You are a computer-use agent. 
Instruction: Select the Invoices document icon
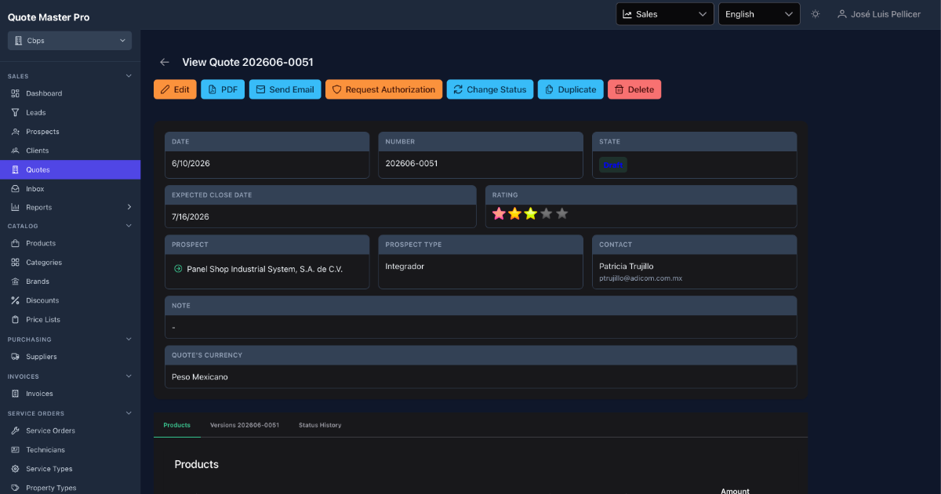[15, 394]
